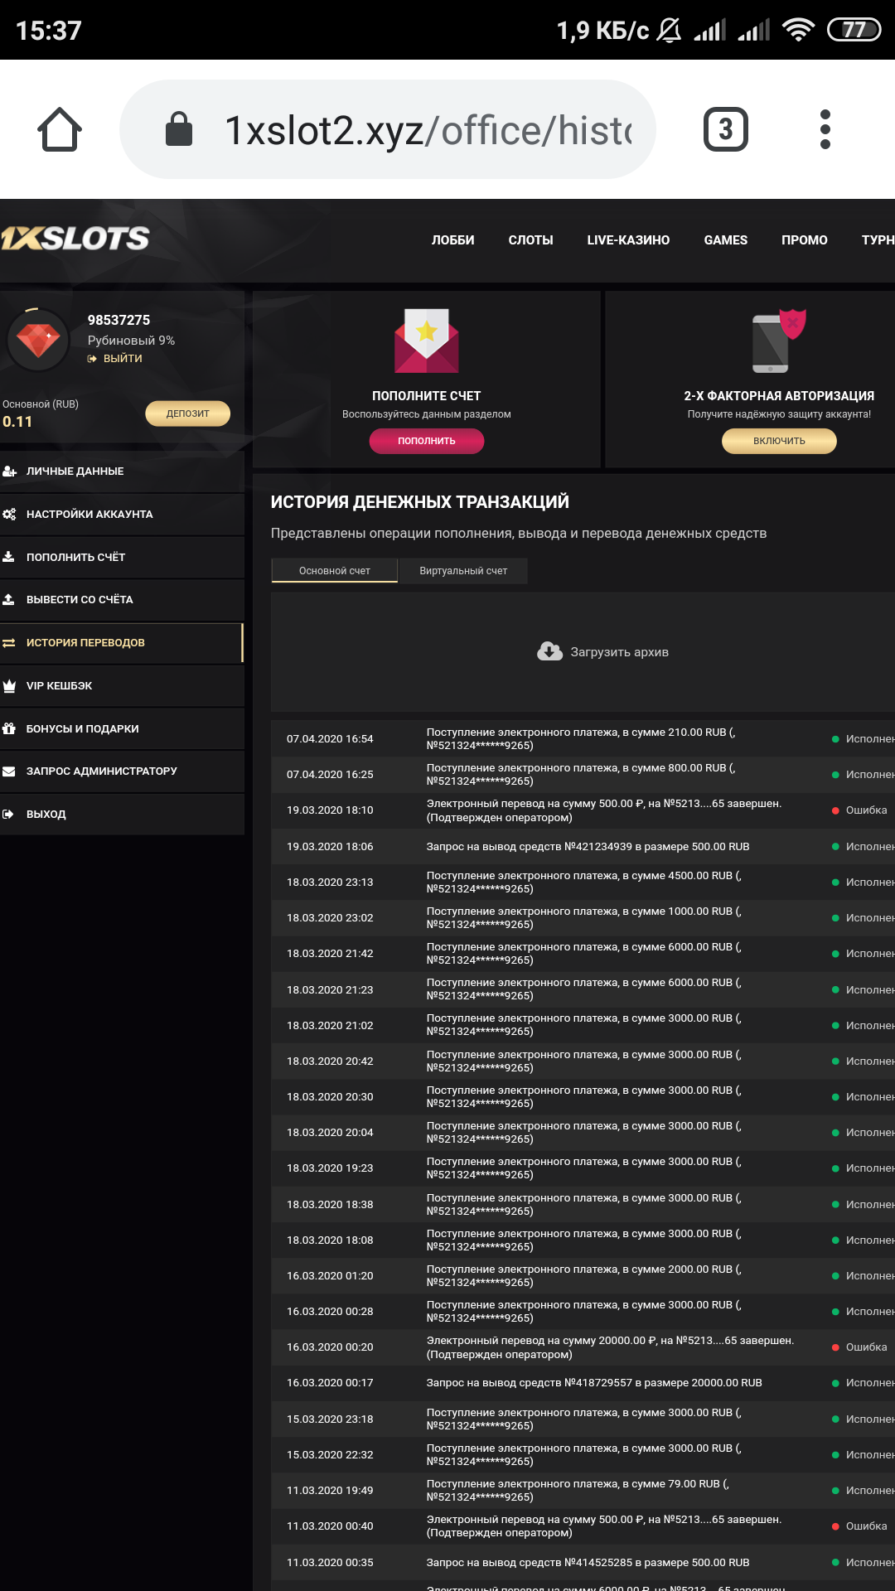The height and width of the screenshot is (1591, 895).
Task: Click the phone with shield icon
Action: (x=778, y=341)
